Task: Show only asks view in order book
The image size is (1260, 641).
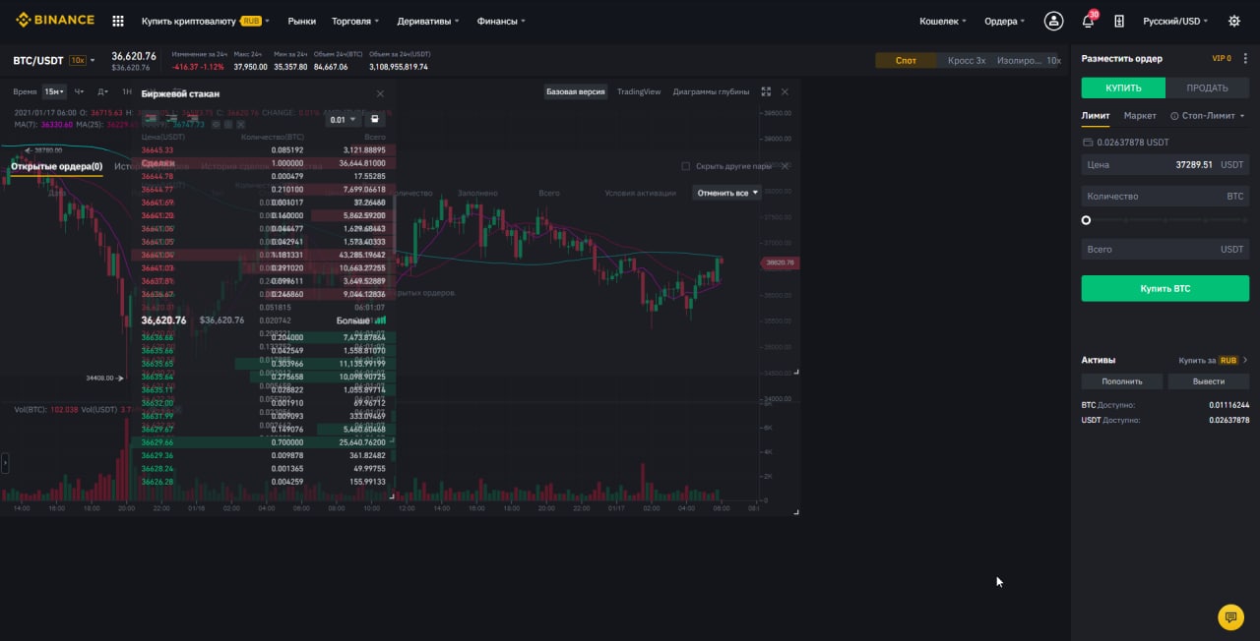Action: [194, 119]
